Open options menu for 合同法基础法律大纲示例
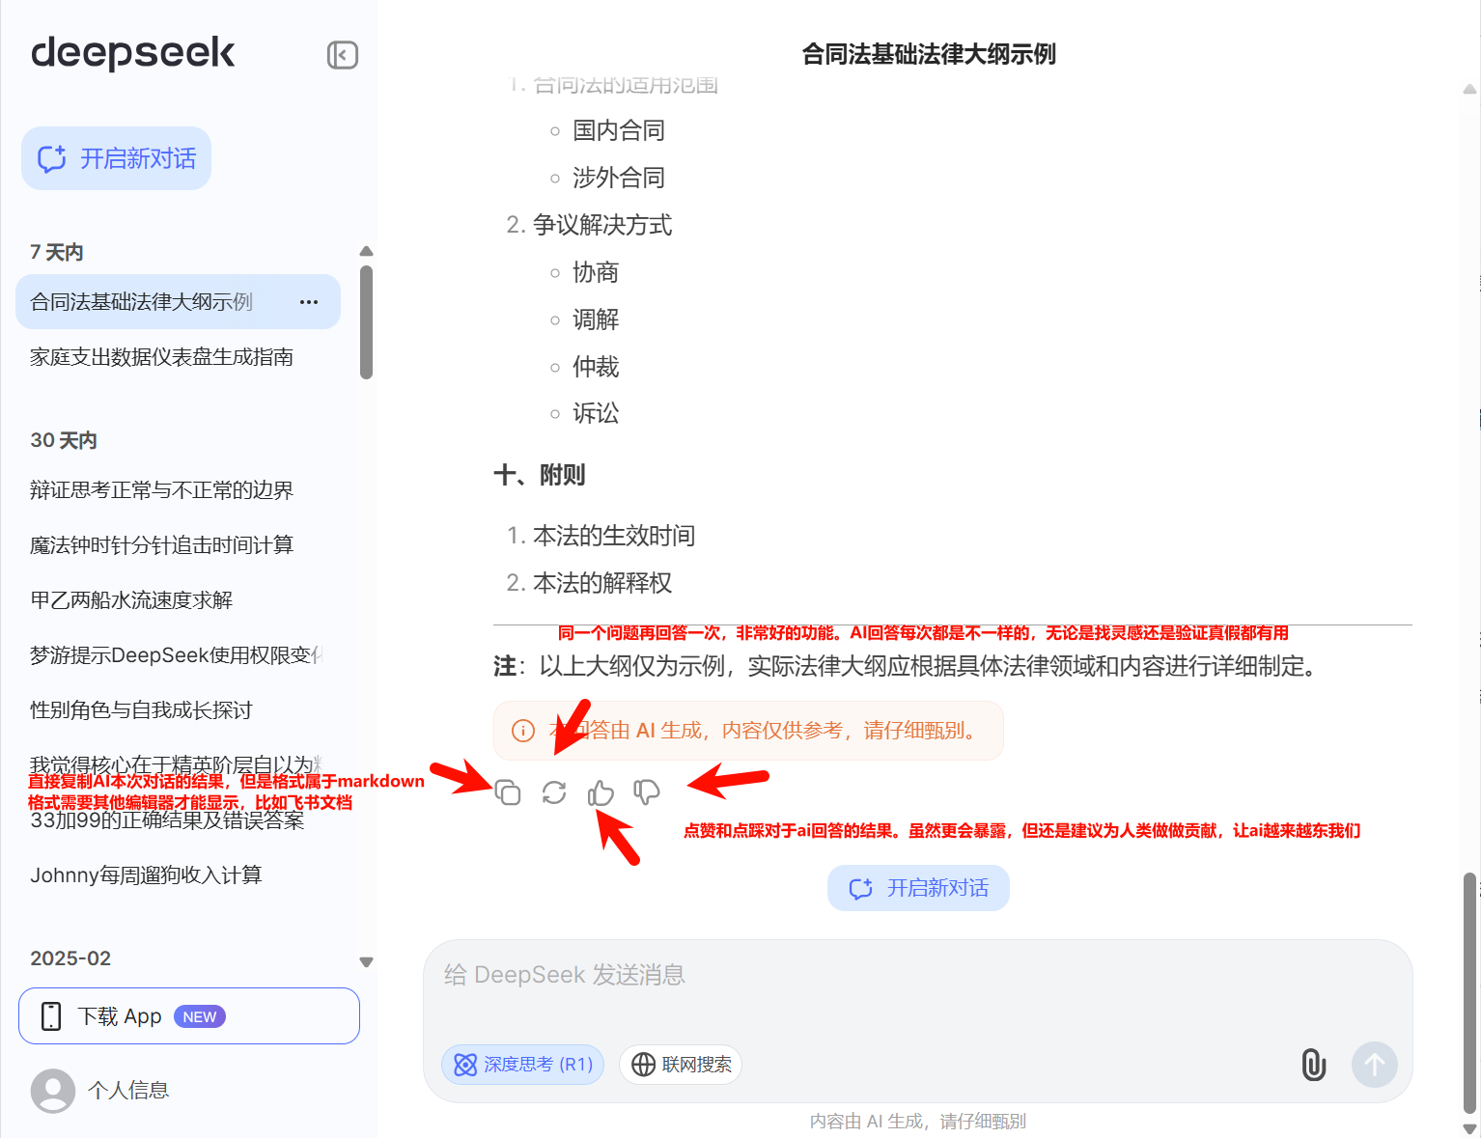The image size is (1481, 1138). click(308, 301)
